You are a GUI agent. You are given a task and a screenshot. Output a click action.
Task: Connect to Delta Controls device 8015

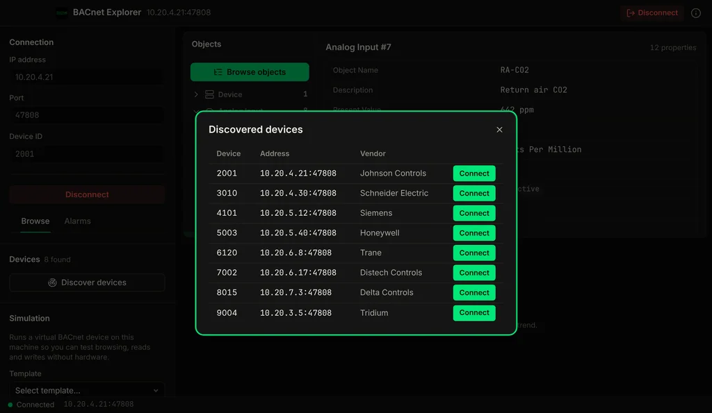[474, 292]
